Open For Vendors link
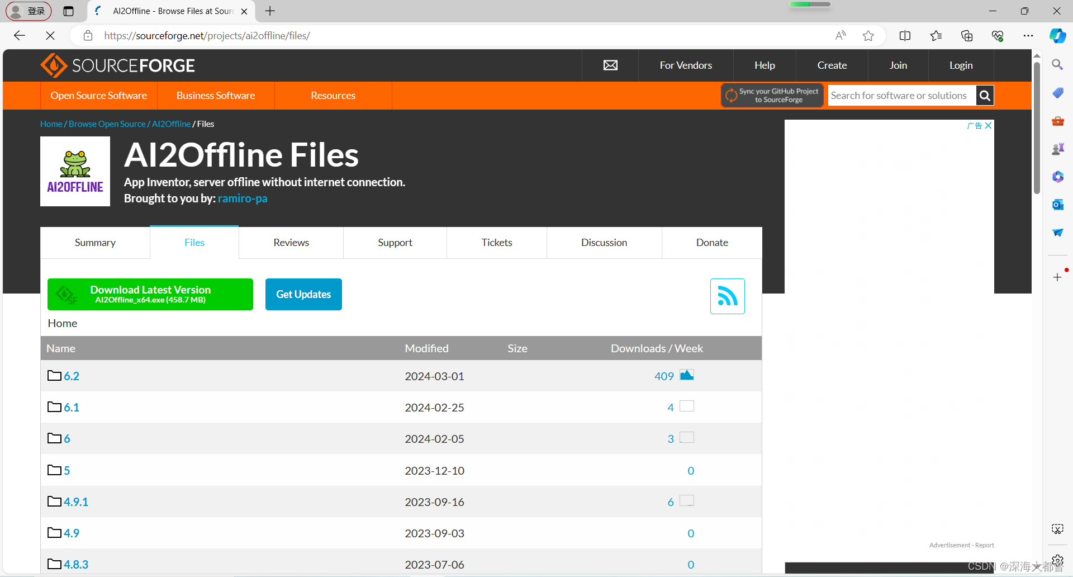 (x=686, y=65)
